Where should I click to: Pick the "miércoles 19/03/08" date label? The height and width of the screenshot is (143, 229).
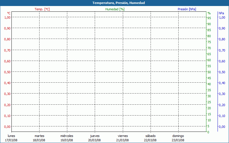click(x=67, y=138)
